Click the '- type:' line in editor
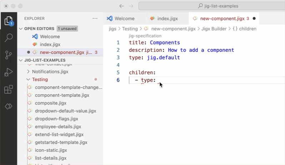The height and width of the screenshot is (165, 285). [145, 80]
